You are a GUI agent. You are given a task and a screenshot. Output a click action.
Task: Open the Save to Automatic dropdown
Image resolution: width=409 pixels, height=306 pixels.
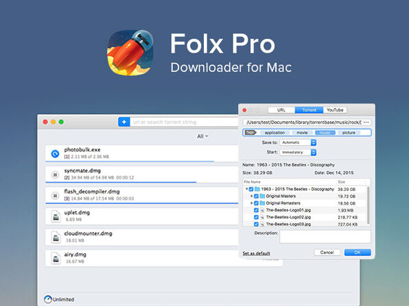[x=298, y=142]
